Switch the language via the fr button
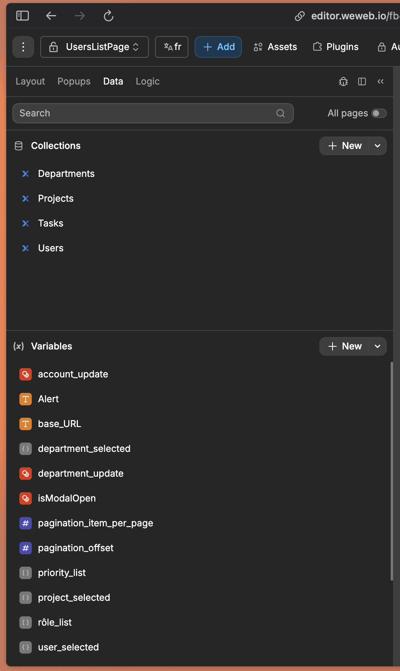 pyautogui.click(x=172, y=47)
